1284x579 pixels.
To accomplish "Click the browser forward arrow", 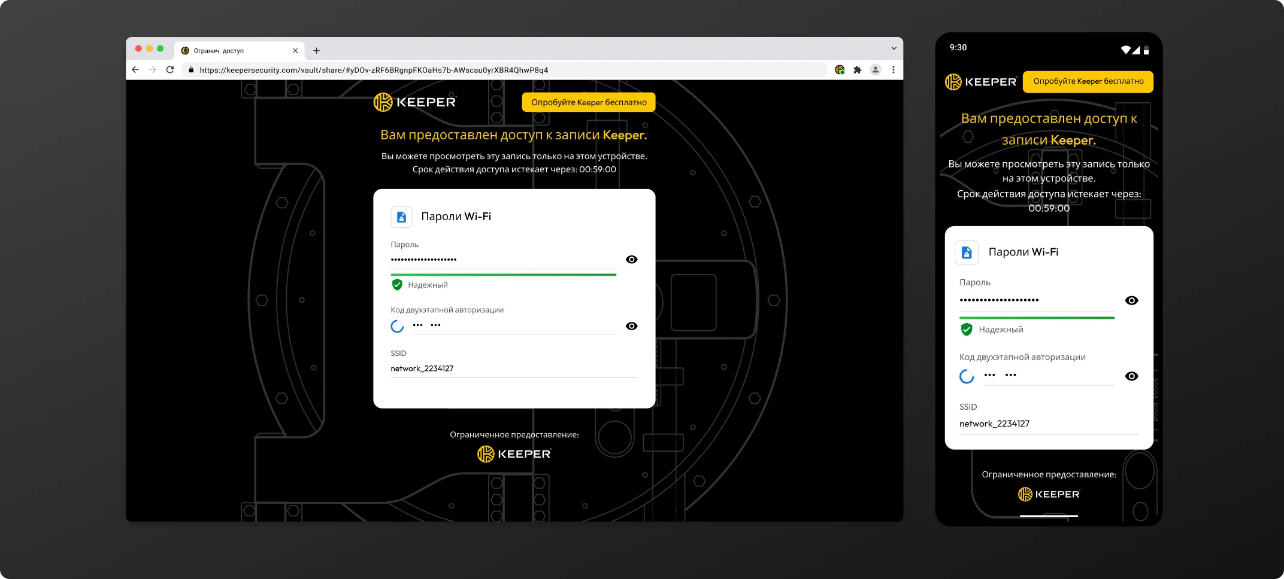I will click(x=153, y=70).
